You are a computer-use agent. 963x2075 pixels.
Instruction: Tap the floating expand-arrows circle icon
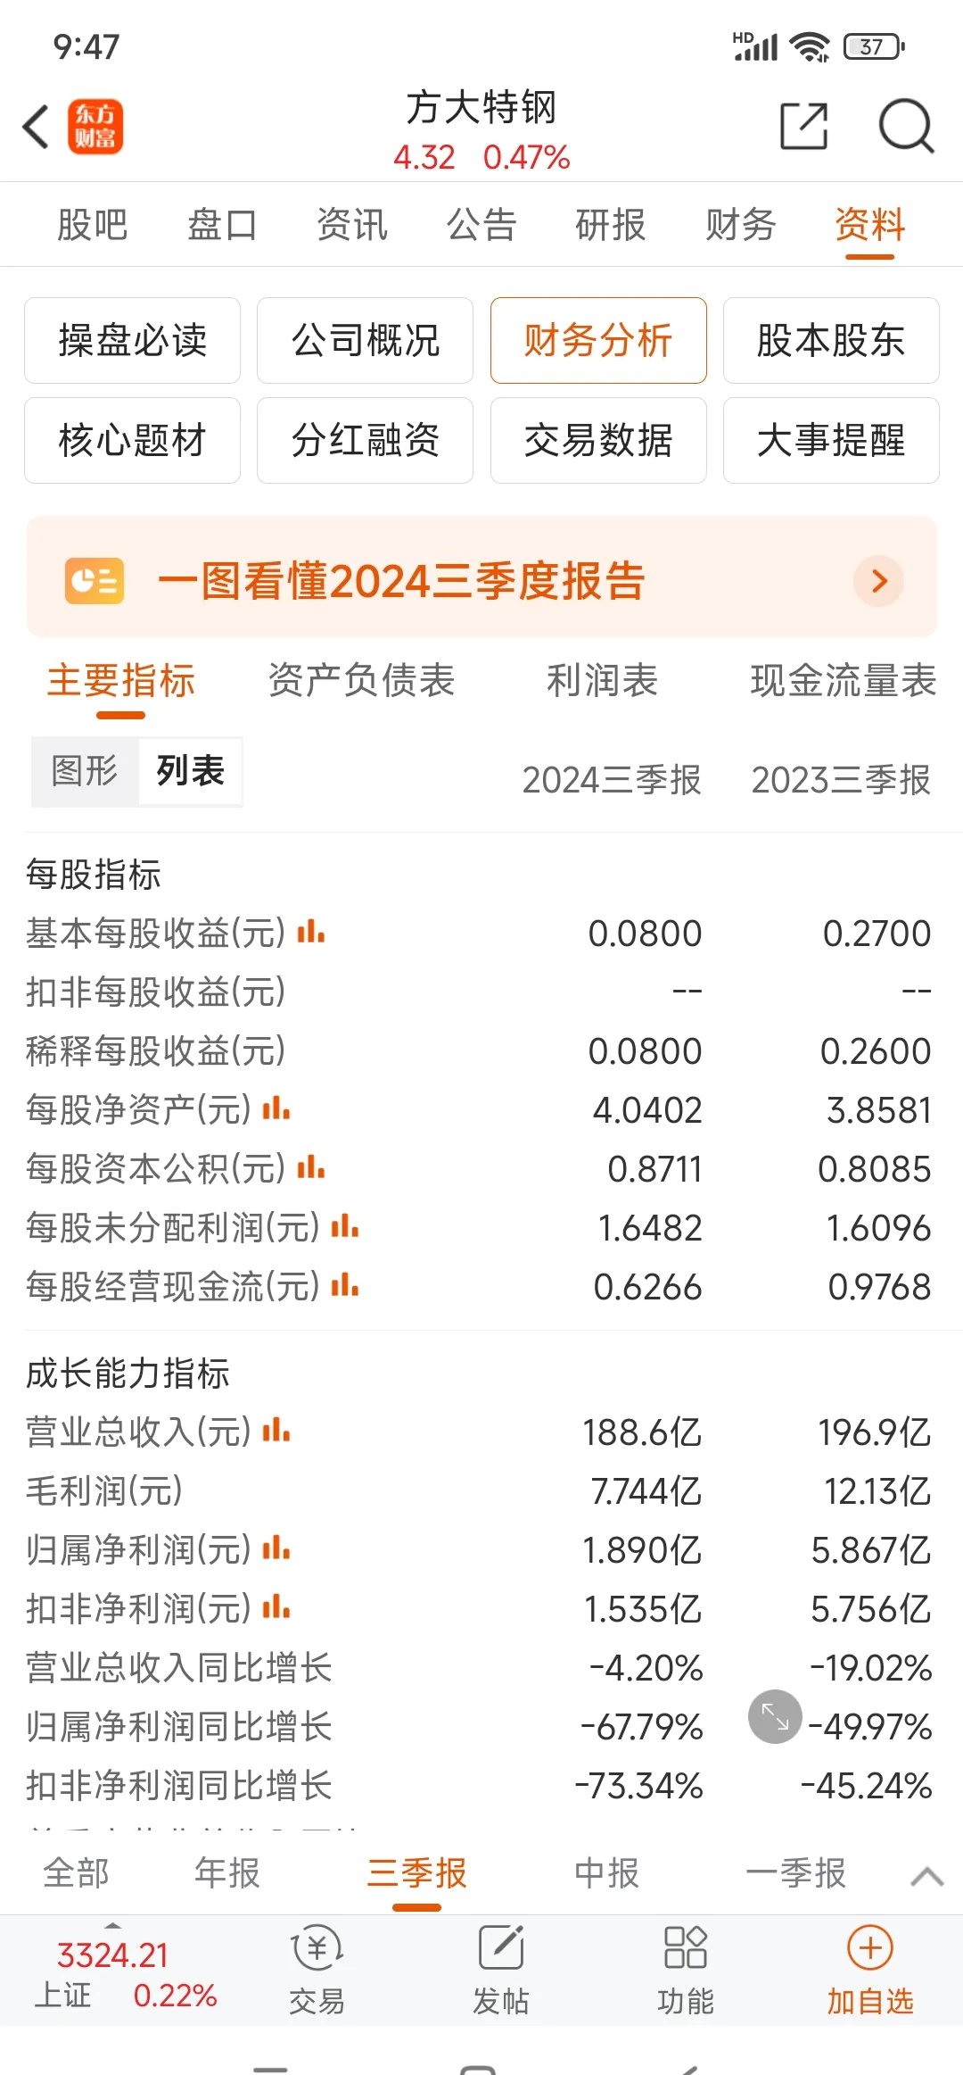pos(775,1716)
